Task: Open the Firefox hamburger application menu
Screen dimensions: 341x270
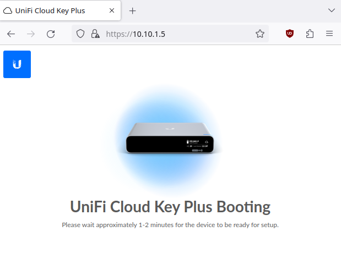Action: pos(329,34)
